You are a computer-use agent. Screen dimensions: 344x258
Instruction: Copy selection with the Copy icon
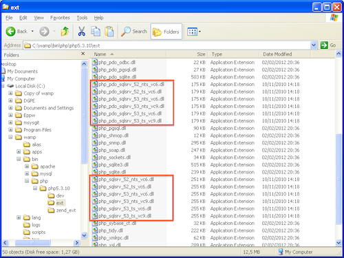point(96,32)
